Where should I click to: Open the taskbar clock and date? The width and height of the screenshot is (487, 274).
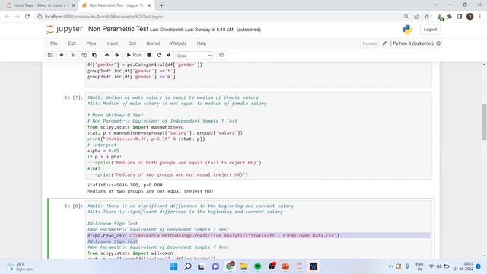pyautogui.click(x=463, y=266)
